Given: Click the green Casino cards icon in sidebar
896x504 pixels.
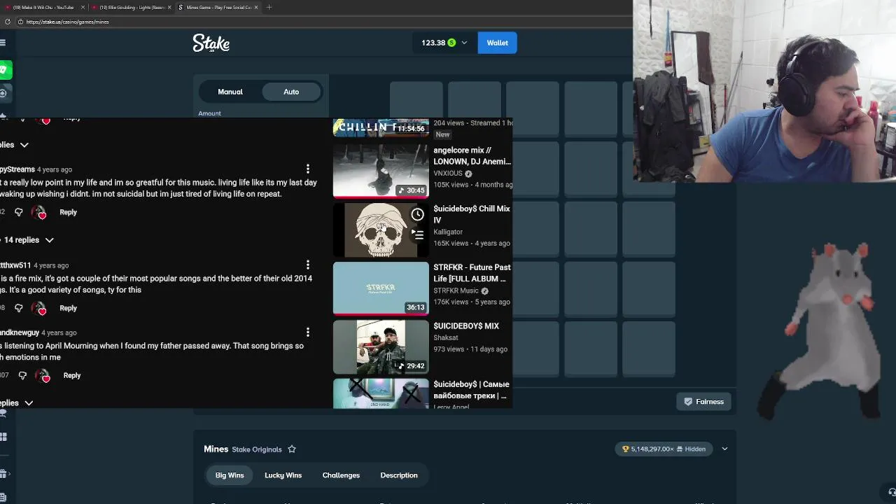Looking at the screenshot, I should click(x=4, y=70).
